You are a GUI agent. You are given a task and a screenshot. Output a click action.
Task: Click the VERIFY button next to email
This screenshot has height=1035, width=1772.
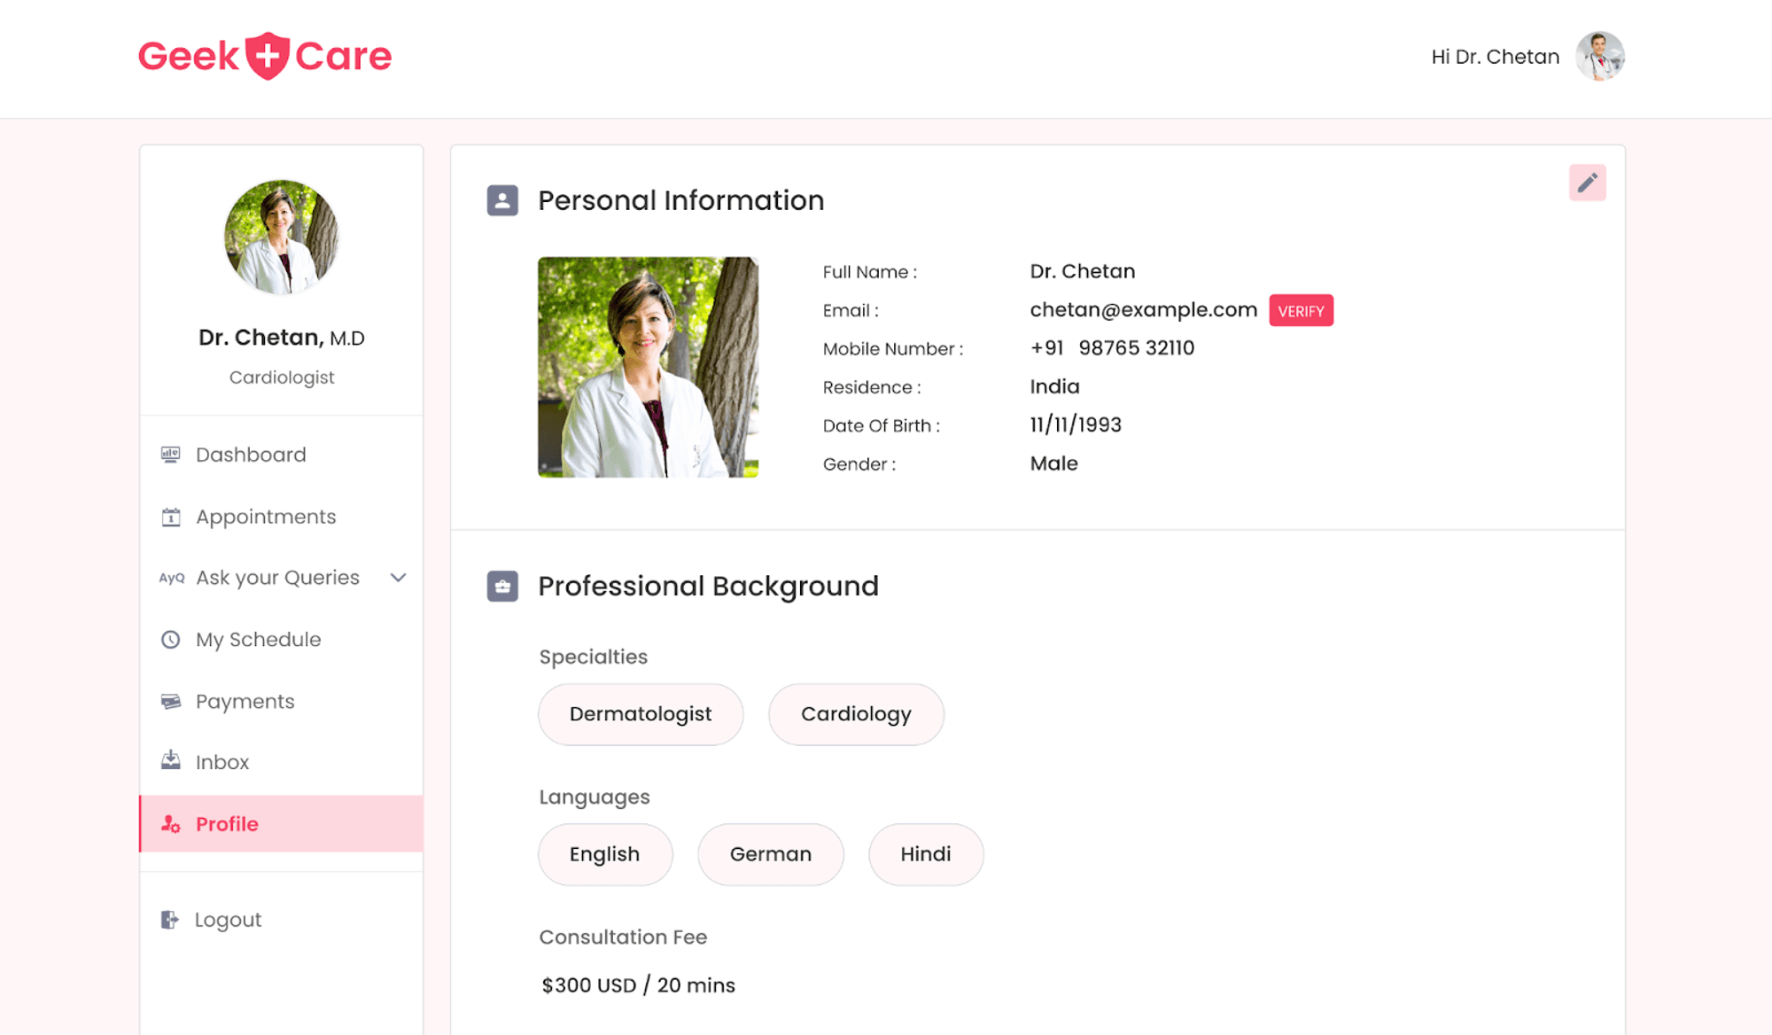tap(1302, 309)
